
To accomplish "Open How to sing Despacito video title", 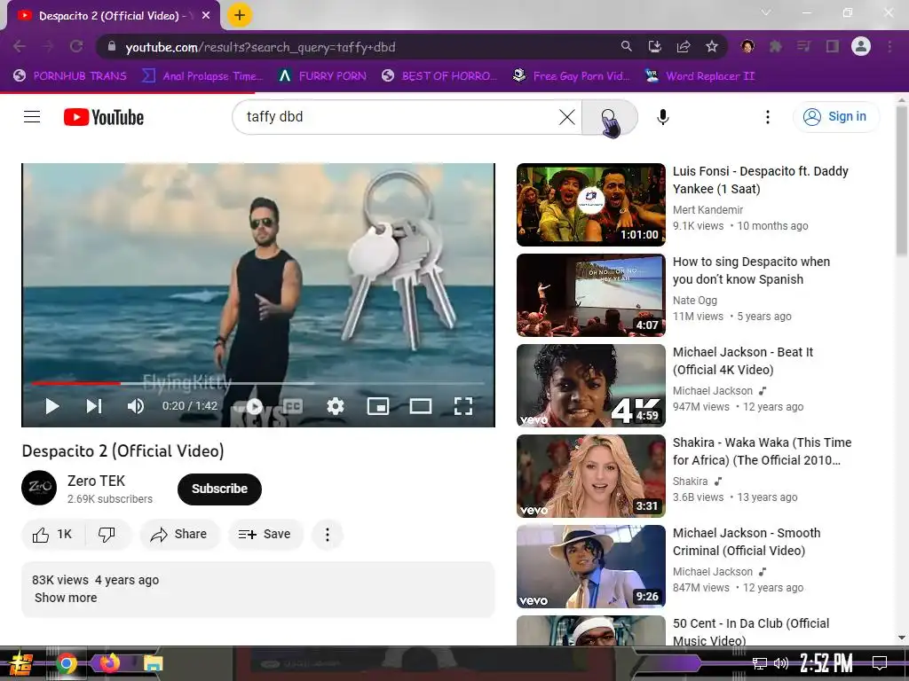I will (751, 270).
